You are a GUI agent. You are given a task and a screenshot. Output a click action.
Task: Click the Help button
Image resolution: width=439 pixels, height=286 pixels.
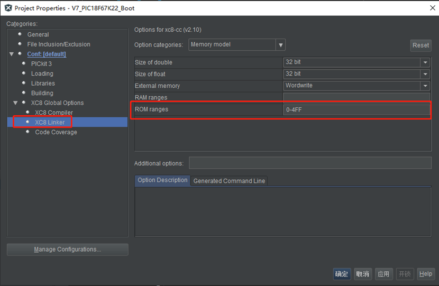[426, 274]
